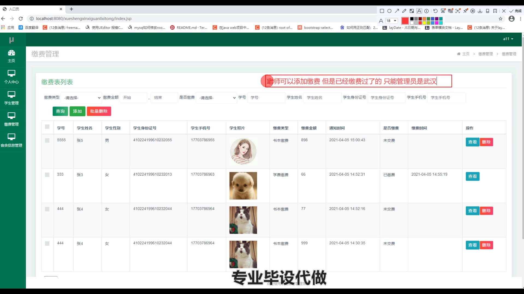This screenshot has width=524, height=294.
Task: Expand the 是否缴费 dropdown
Action: coord(216,98)
